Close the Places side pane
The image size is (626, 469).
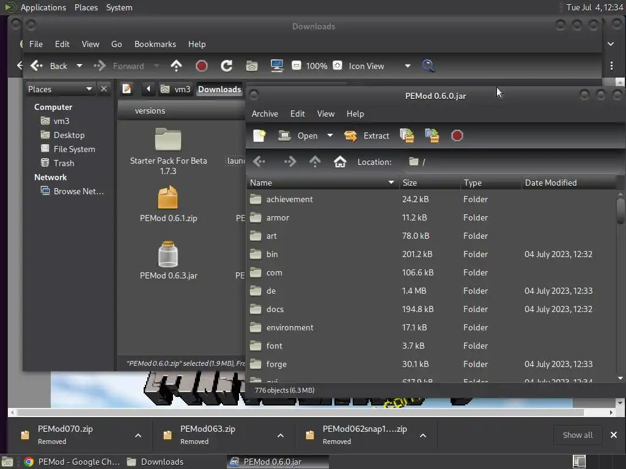pos(104,89)
